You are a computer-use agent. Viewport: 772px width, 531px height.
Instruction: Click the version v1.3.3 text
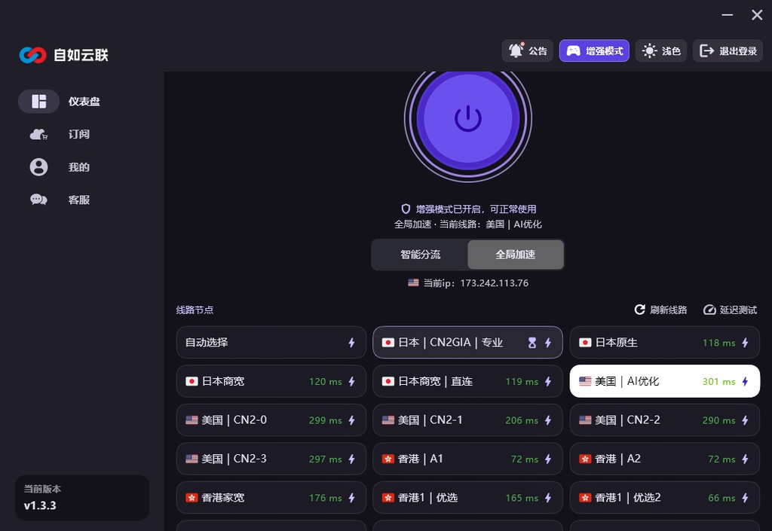pyautogui.click(x=40, y=505)
